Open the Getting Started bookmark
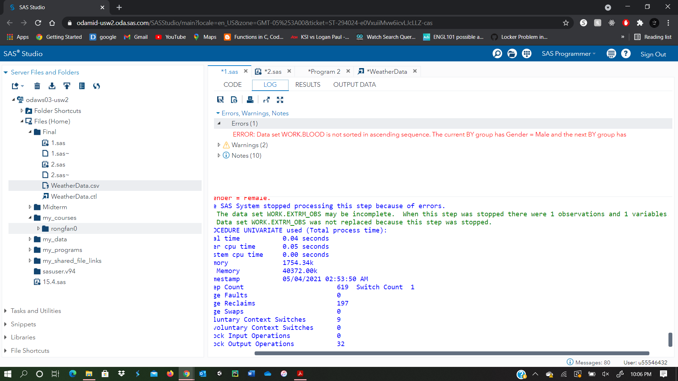 (59, 37)
